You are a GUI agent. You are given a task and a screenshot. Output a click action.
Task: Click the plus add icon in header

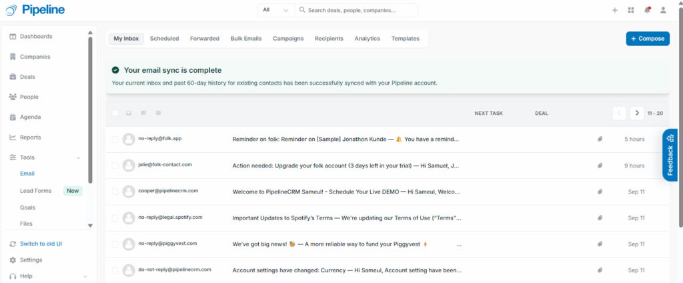click(614, 10)
